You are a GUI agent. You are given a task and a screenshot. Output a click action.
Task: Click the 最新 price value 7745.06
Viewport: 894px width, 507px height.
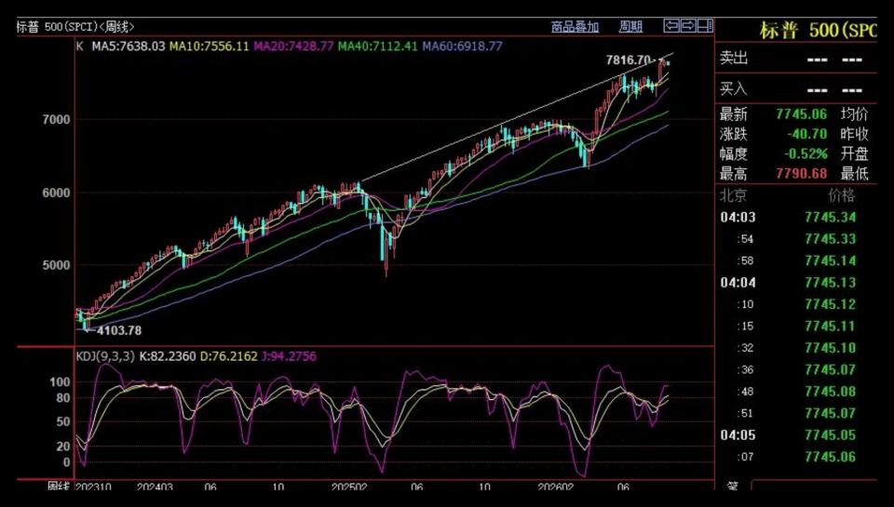click(x=801, y=113)
